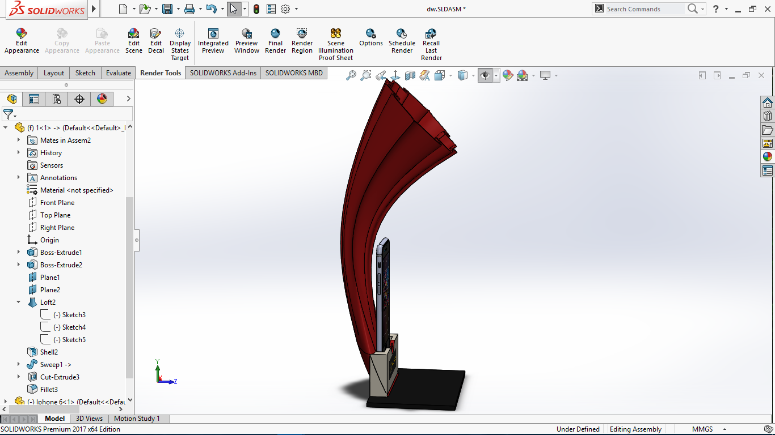Open an existing file
The width and height of the screenshot is (775, 435).
145,9
